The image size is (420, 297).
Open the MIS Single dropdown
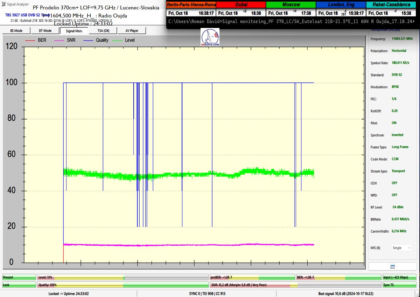click(401, 248)
